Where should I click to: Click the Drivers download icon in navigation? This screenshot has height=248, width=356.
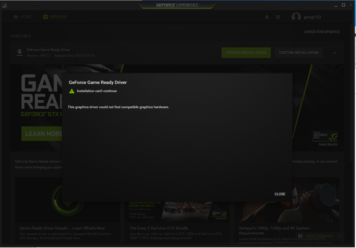coord(46,17)
